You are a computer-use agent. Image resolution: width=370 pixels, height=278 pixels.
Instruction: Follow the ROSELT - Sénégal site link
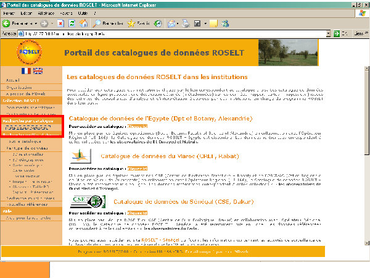(160, 240)
